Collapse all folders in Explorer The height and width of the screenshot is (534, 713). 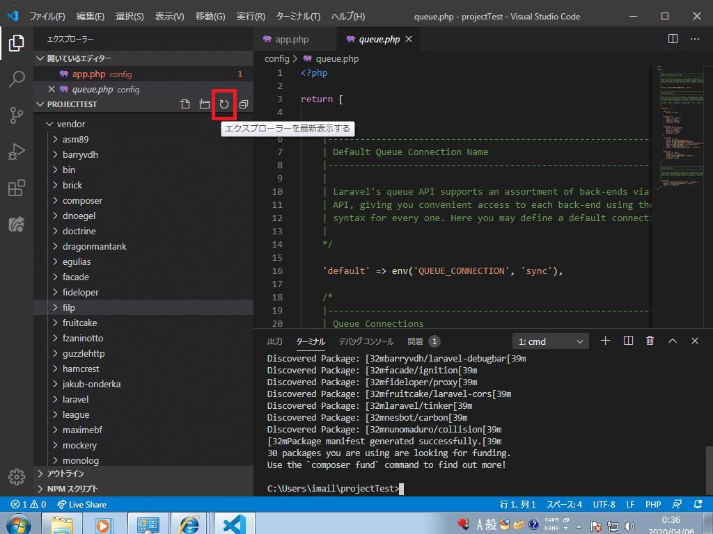click(243, 104)
